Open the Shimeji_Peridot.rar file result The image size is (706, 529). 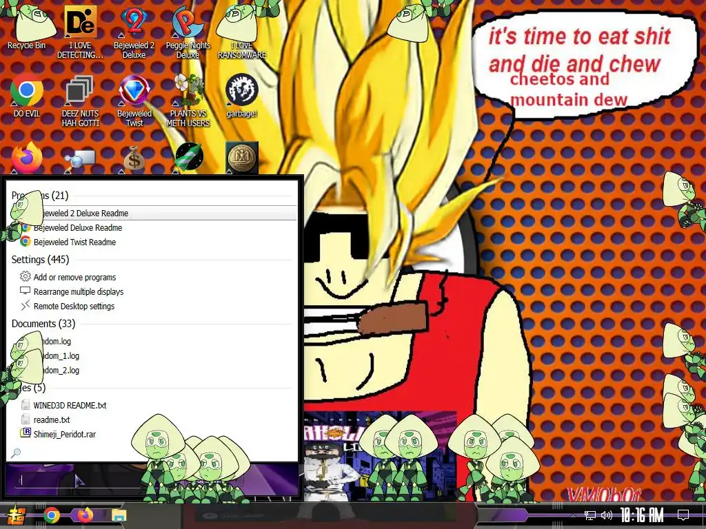[154, 434]
